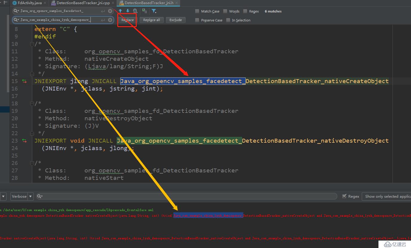Clear the replace field with its X icon

(110, 20)
